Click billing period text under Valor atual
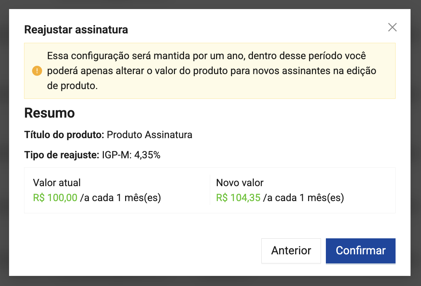 (x=121, y=198)
